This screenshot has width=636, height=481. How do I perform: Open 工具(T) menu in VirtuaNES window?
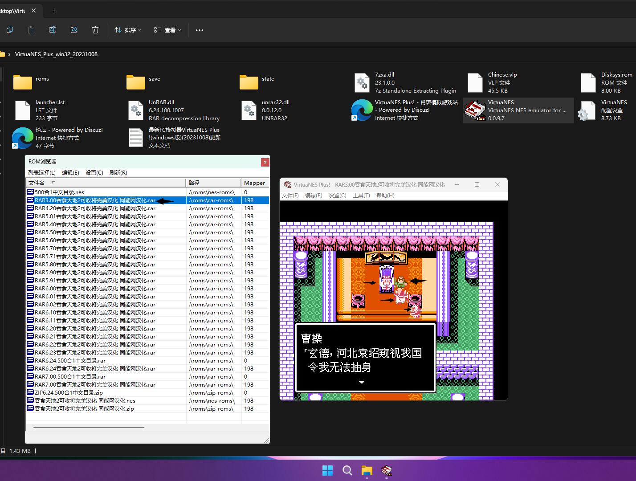tap(361, 196)
